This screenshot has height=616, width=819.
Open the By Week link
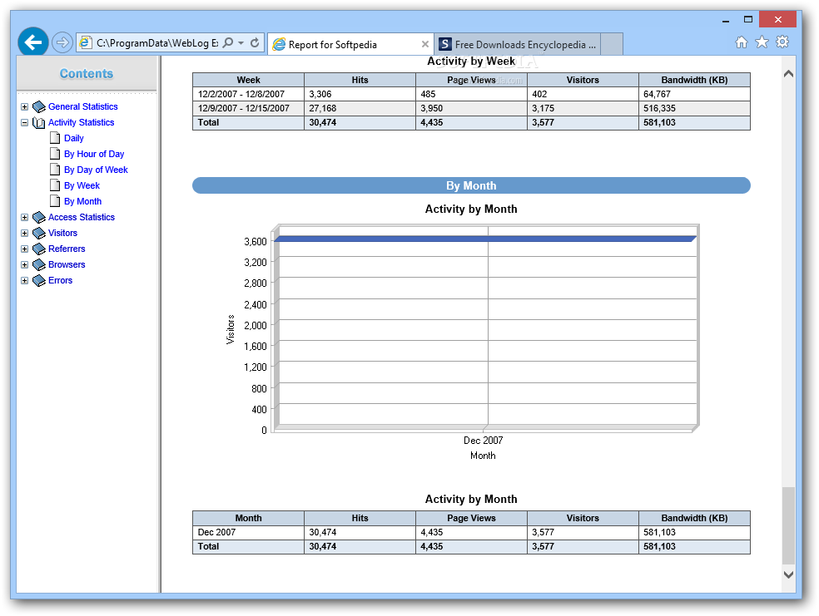click(82, 185)
